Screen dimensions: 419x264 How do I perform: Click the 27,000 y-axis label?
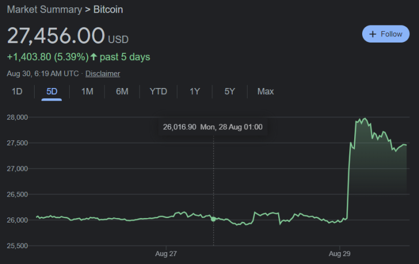pos(18,169)
